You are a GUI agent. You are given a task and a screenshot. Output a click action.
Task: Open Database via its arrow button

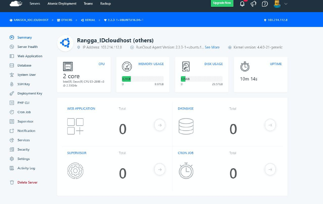click(270, 125)
